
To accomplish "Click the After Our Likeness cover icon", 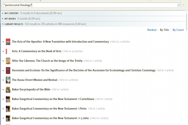I will [x=8, y=61].
